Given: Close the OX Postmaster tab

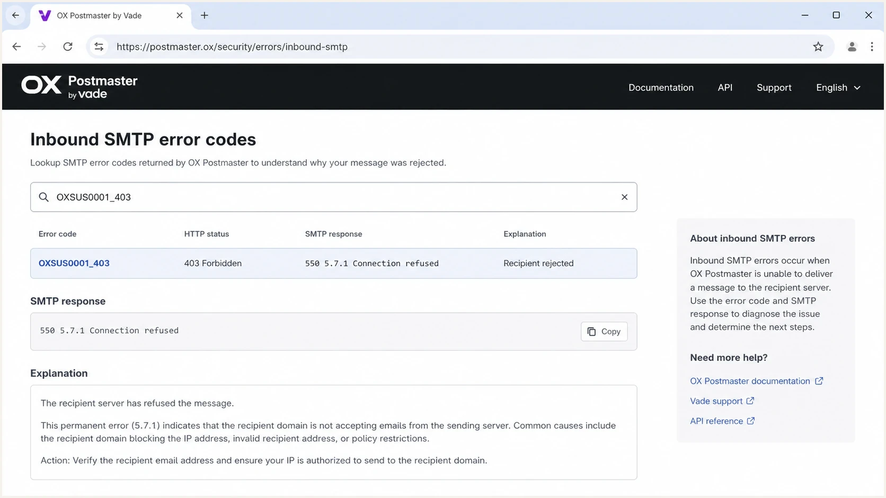Looking at the screenshot, I should 180,15.
